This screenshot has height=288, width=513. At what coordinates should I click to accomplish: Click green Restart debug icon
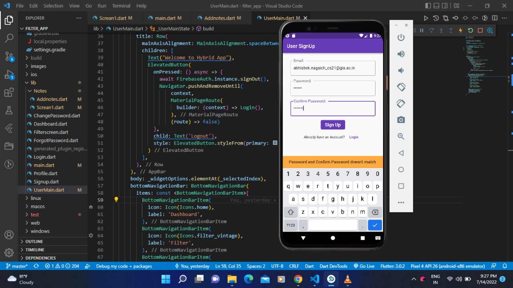[471, 30]
